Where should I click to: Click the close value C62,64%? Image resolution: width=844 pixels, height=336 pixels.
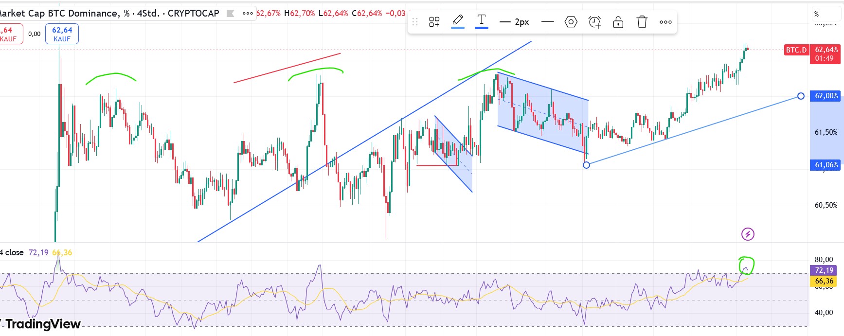tap(367, 13)
